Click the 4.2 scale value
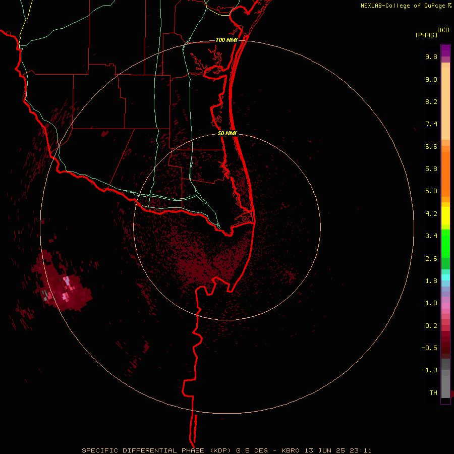Viewport: 454px width, 454px height. pyautogui.click(x=431, y=214)
